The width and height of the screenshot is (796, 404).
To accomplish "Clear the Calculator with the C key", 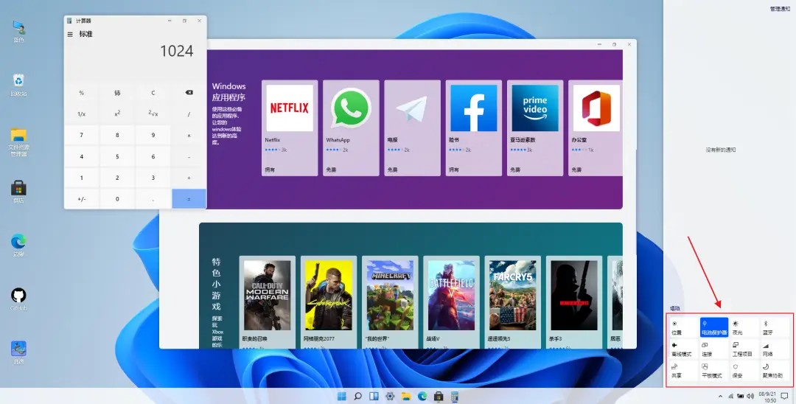I will tap(153, 93).
